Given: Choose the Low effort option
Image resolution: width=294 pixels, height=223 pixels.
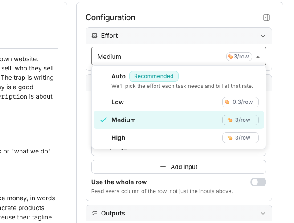Looking at the screenshot, I should click(179, 102).
